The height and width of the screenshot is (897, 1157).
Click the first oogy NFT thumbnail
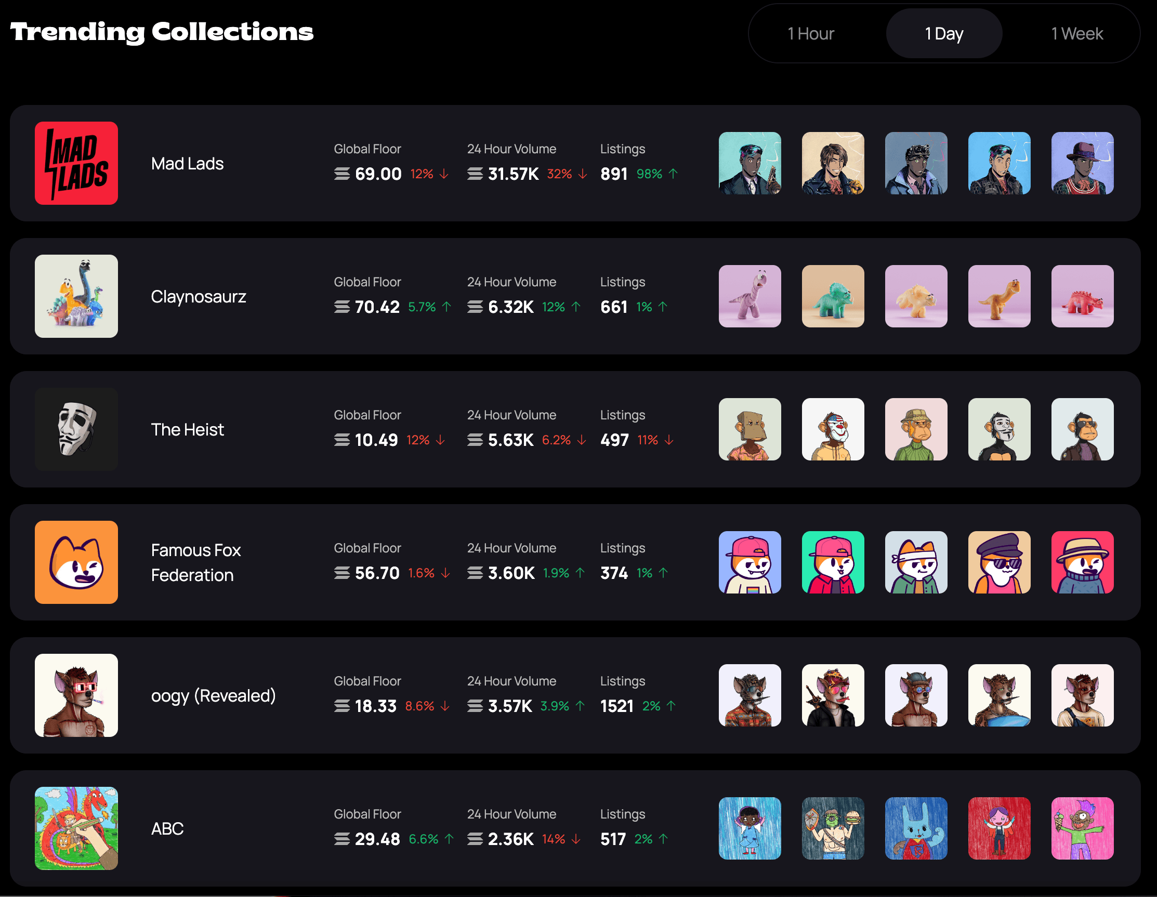(x=750, y=695)
